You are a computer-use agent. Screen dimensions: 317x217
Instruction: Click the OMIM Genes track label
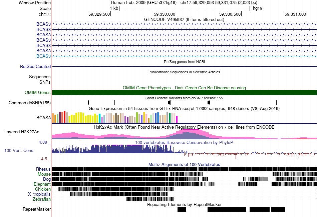click(38, 93)
